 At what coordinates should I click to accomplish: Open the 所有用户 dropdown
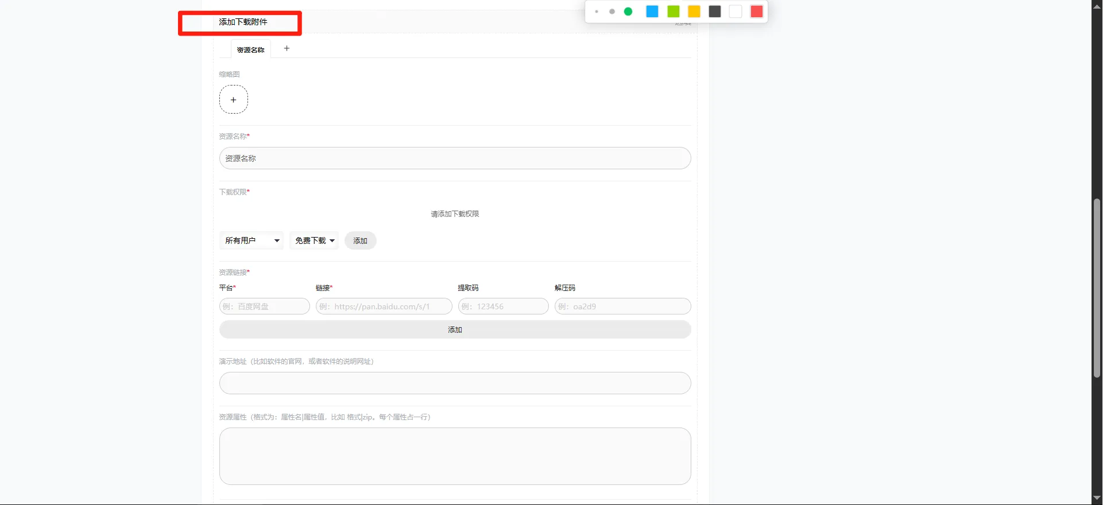(x=251, y=240)
